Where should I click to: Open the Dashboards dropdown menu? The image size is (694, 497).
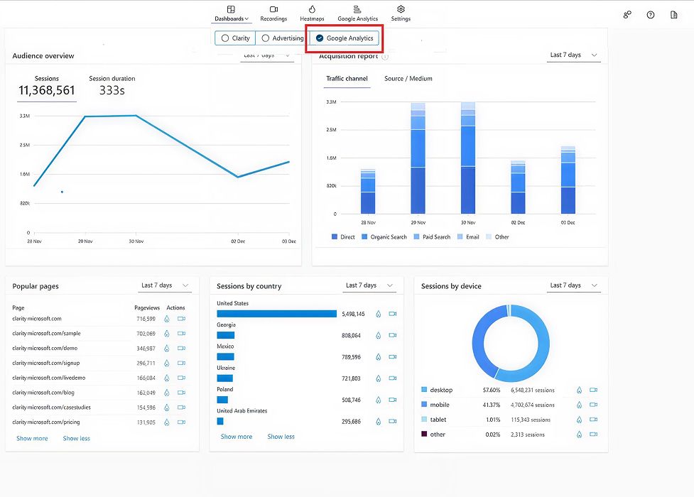[x=232, y=18]
